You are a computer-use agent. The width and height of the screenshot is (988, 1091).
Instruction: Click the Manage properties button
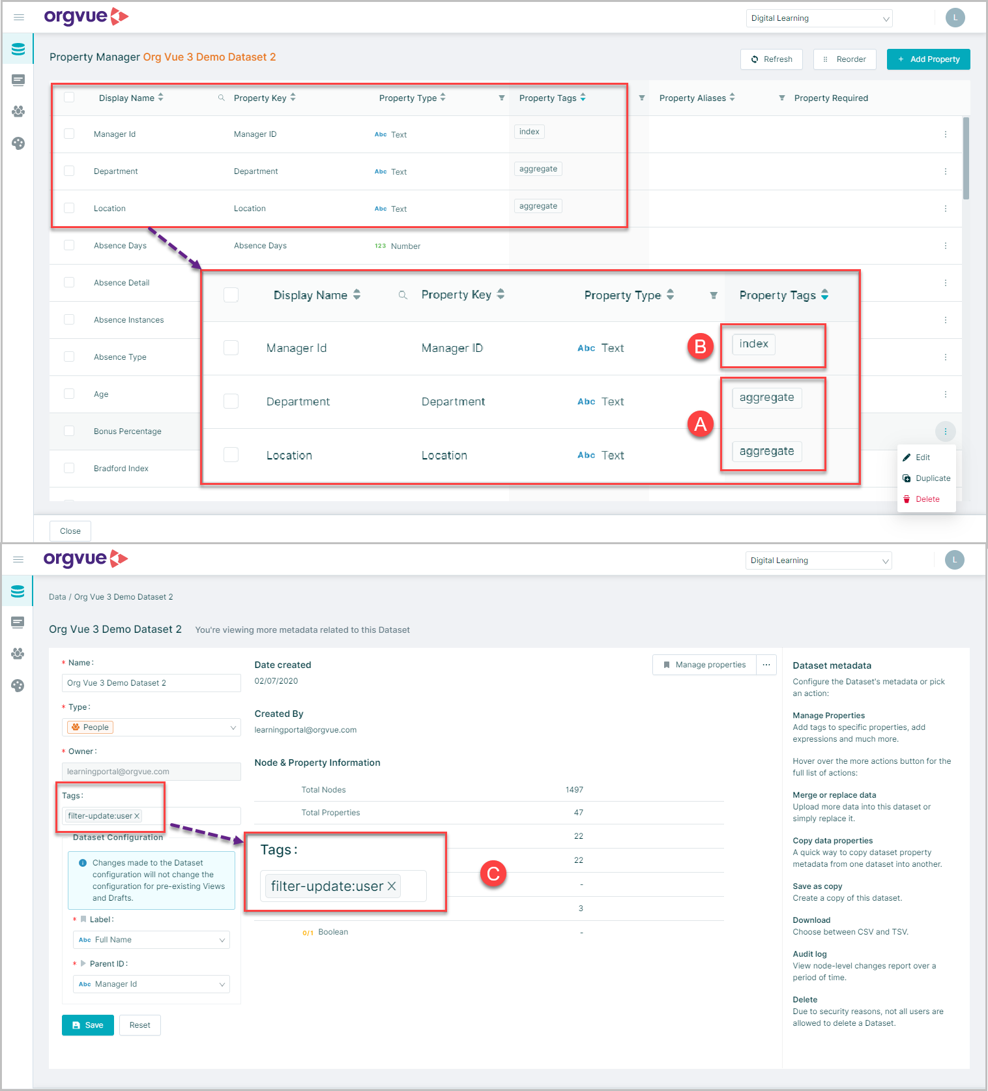[x=705, y=665]
